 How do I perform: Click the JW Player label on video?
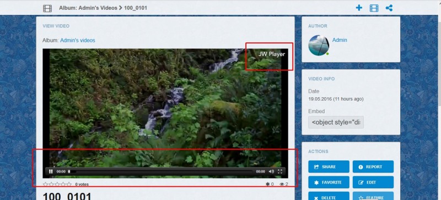272,54
